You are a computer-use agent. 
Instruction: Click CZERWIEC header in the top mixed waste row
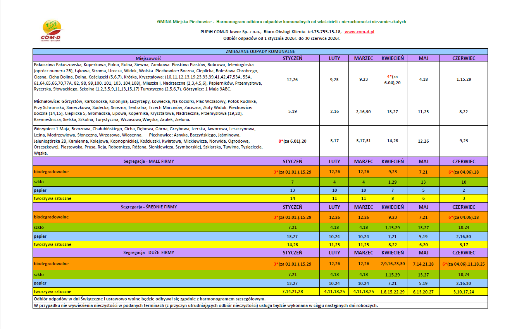(x=464, y=58)
